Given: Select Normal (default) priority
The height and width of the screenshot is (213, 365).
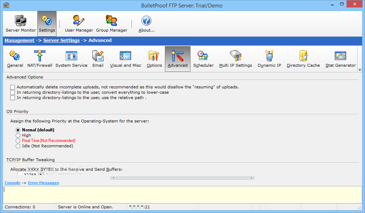Looking at the screenshot, I should pyautogui.click(x=18, y=130).
